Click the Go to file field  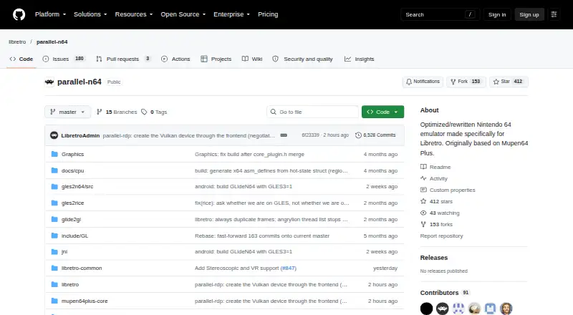click(x=313, y=112)
